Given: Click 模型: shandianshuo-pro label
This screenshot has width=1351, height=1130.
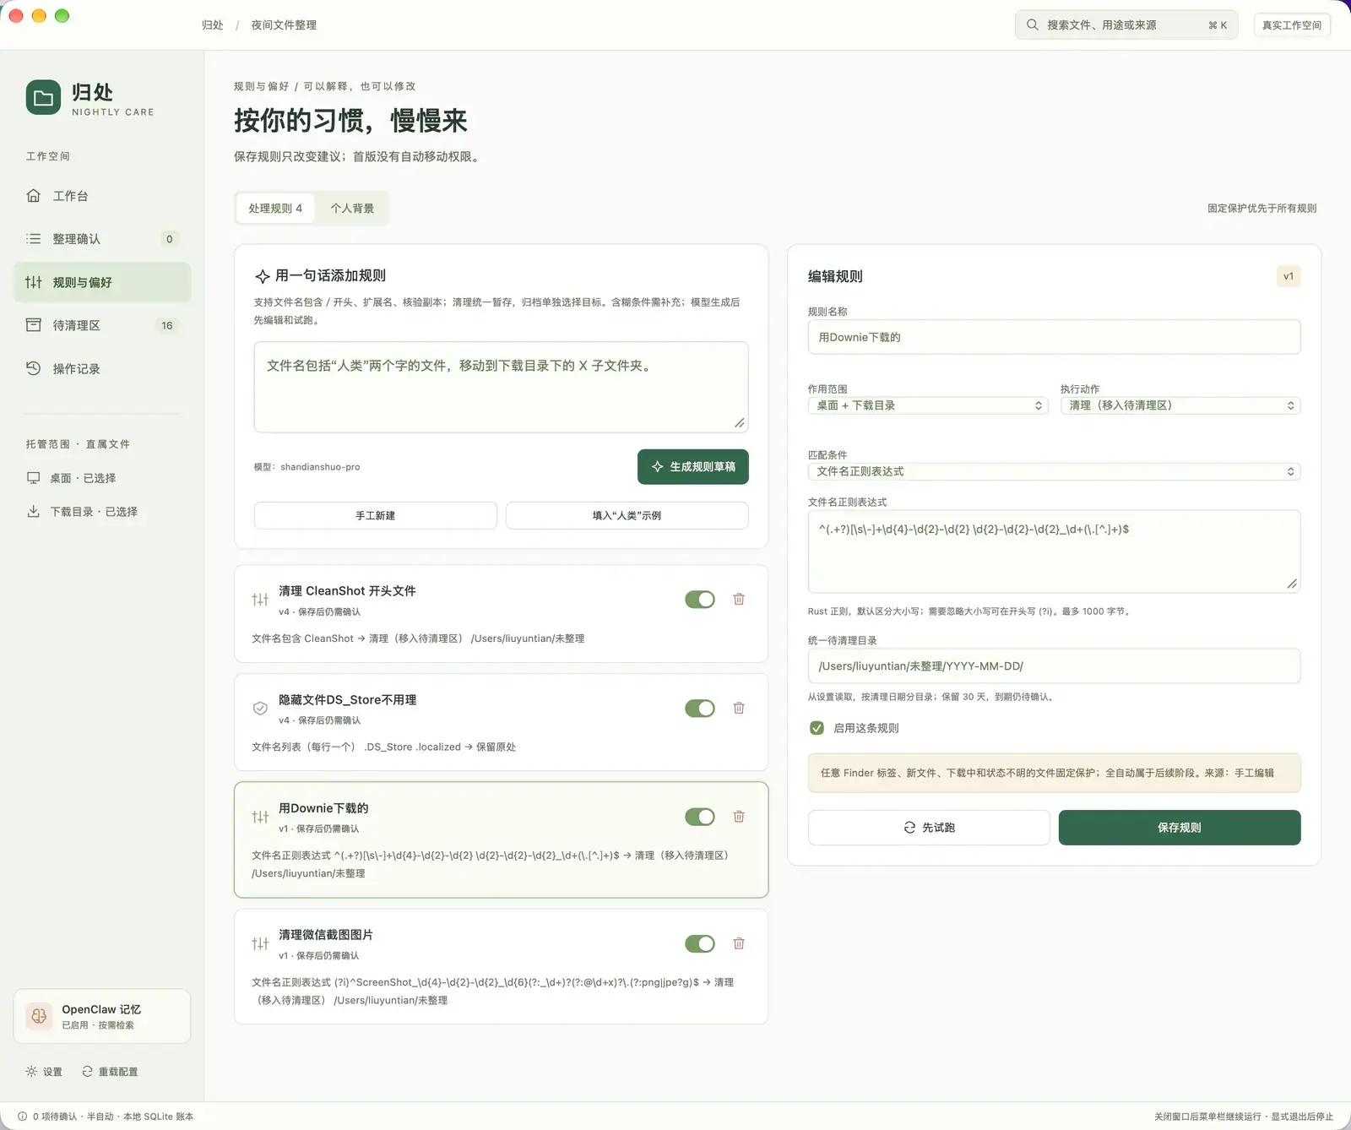Looking at the screenshot, I should [x=307, y=467].
